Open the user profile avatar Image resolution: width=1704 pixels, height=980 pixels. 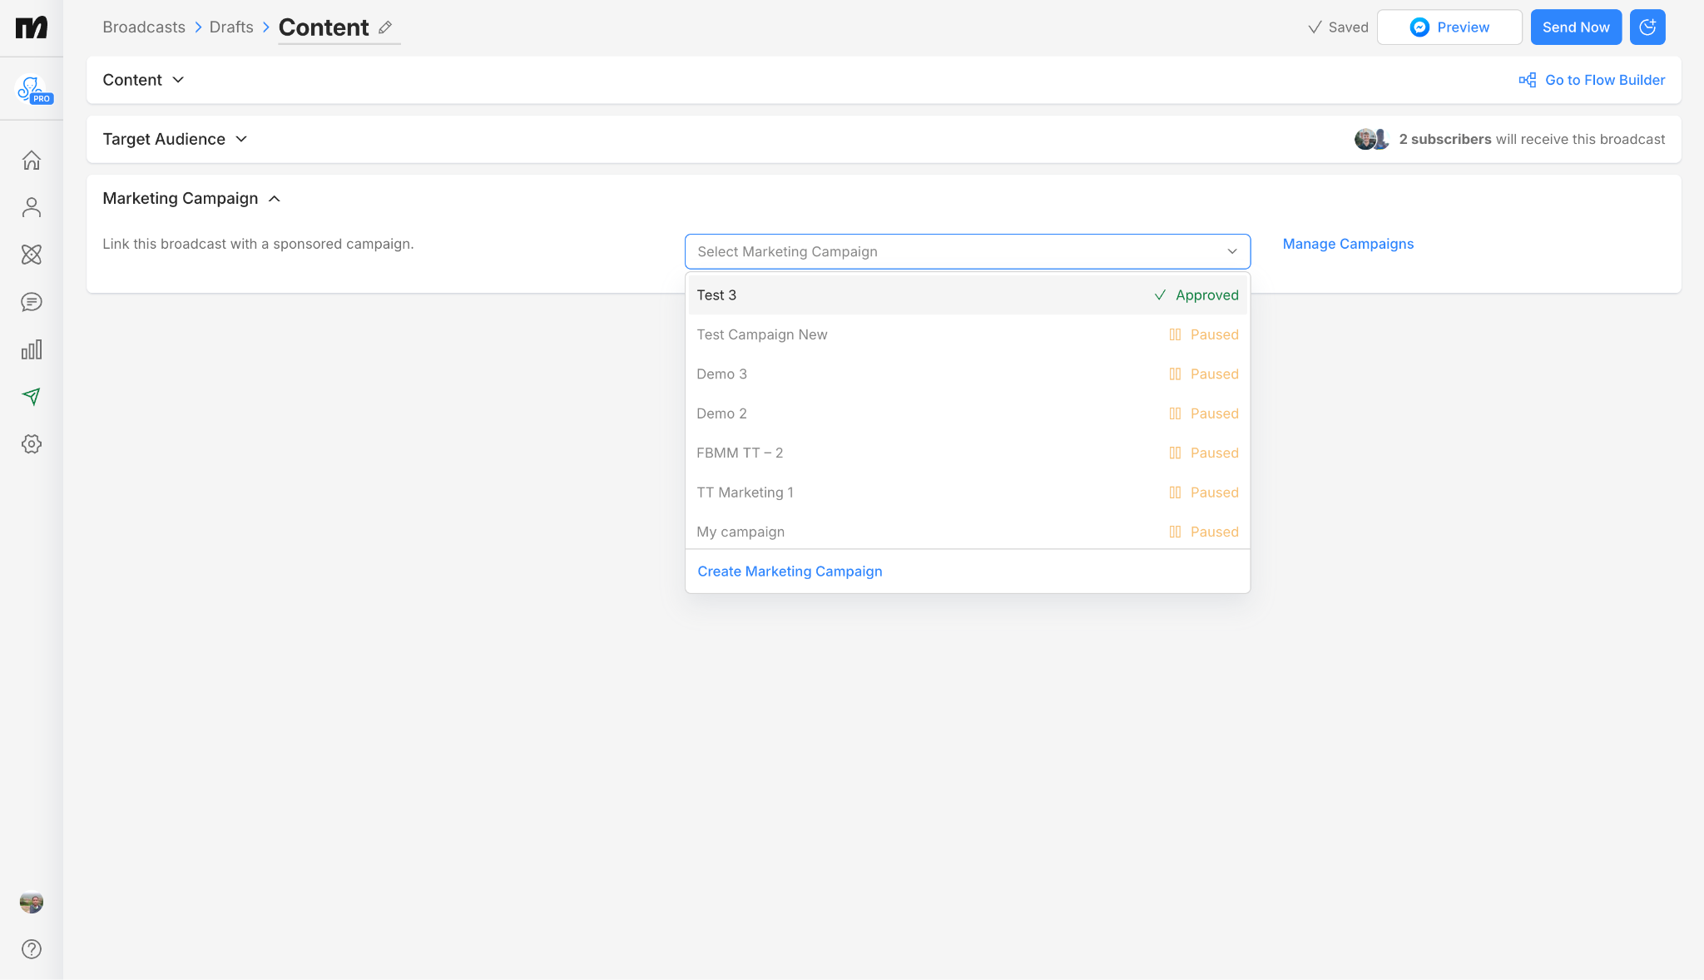(x=32, y=902)
